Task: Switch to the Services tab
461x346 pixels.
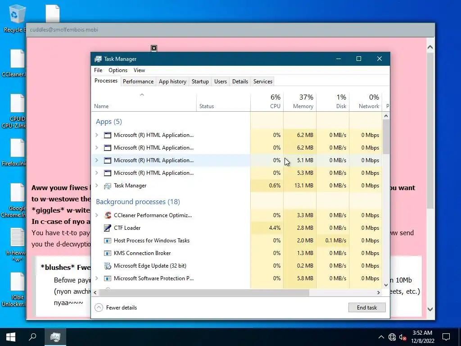Action: tap(263, 82)
